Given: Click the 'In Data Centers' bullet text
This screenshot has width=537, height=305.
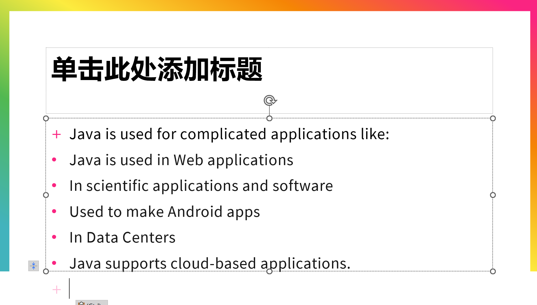Looking at the screenshot, I should [122, 238].
